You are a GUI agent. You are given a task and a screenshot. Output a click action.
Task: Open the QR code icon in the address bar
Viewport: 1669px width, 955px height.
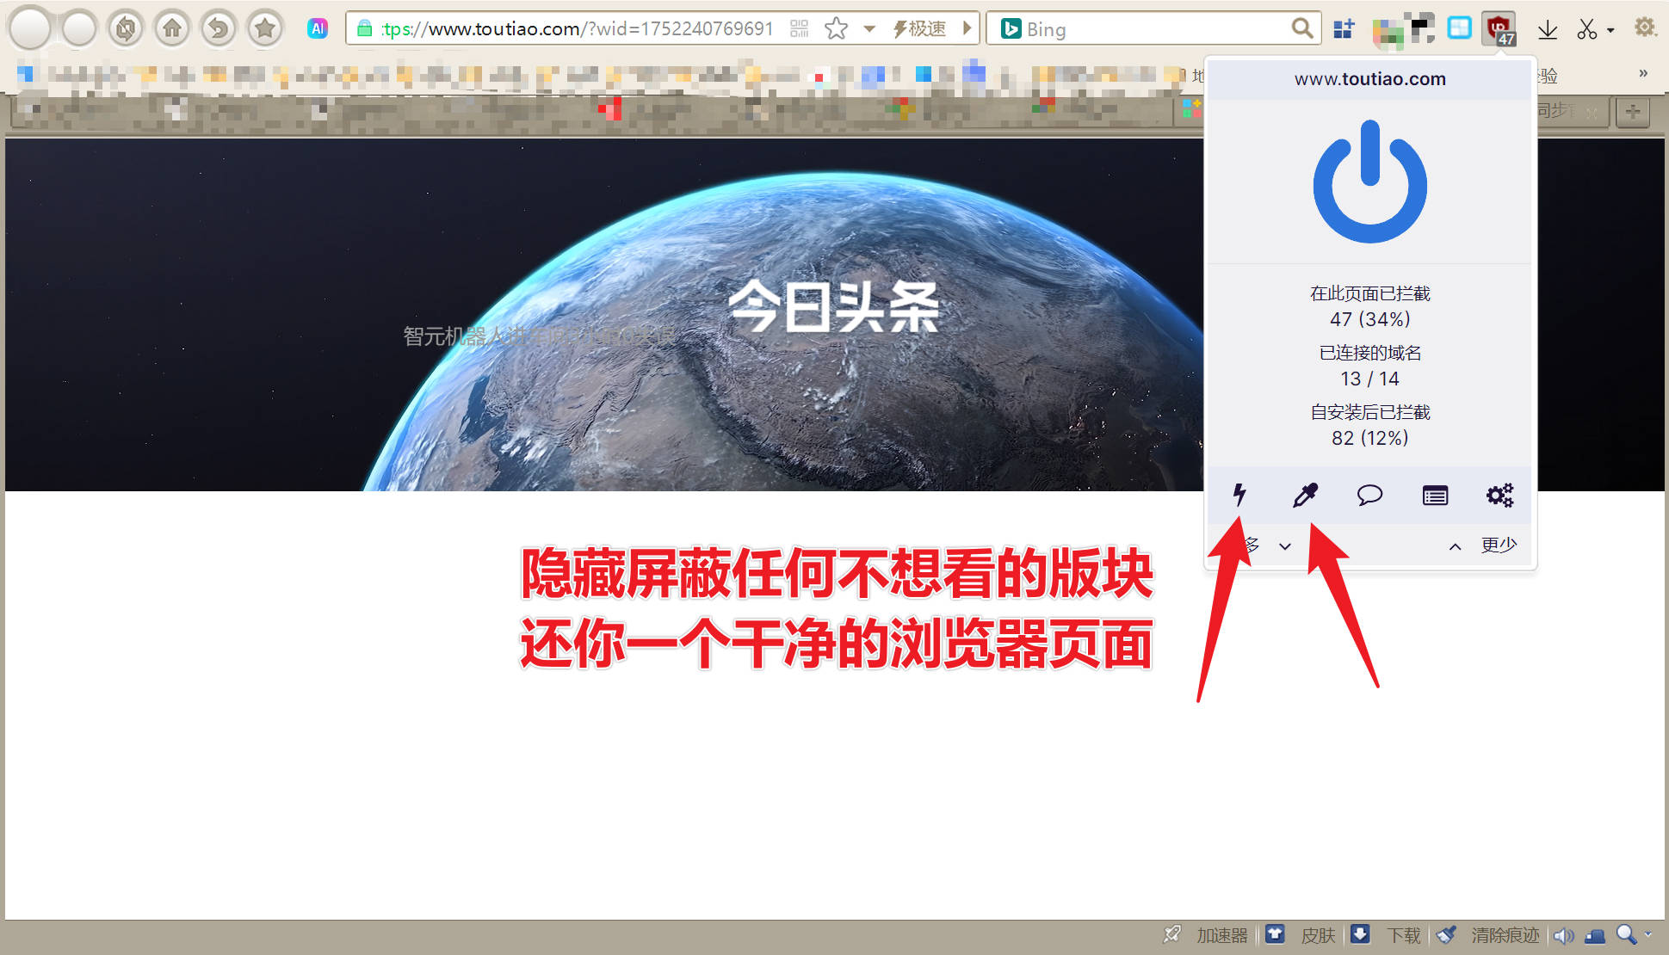pos(800,28)
